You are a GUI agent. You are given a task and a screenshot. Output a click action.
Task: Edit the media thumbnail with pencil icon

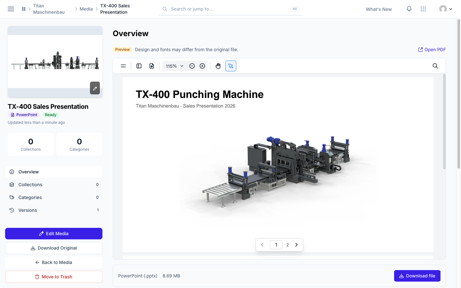tap(95, 88)
